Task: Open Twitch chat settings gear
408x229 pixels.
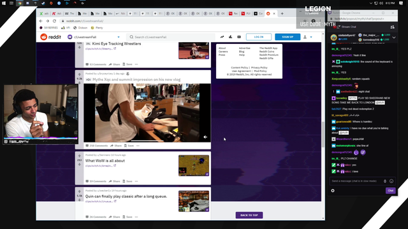Action: point(333,191)
